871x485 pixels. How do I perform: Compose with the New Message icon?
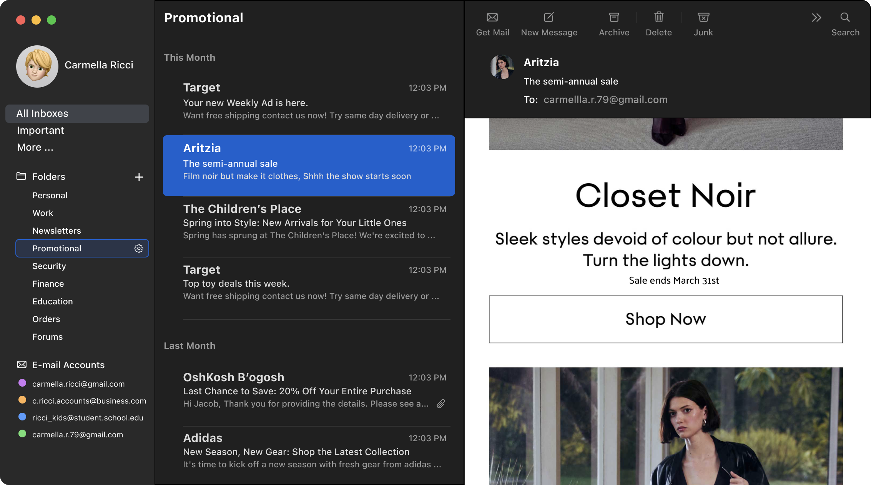tap(549, 17)
